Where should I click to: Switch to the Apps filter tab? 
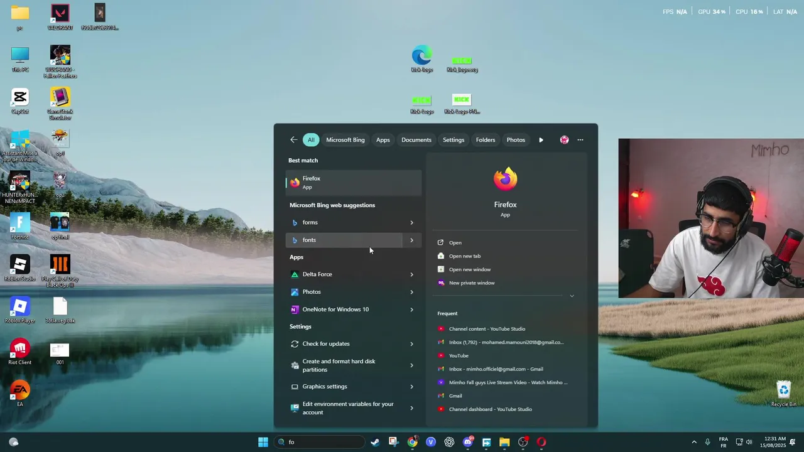click(x=383, y=140)
